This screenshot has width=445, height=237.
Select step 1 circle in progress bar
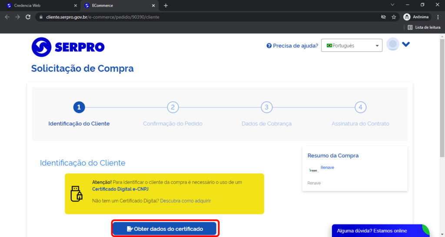pyautogui.click(x=79, y=107)
